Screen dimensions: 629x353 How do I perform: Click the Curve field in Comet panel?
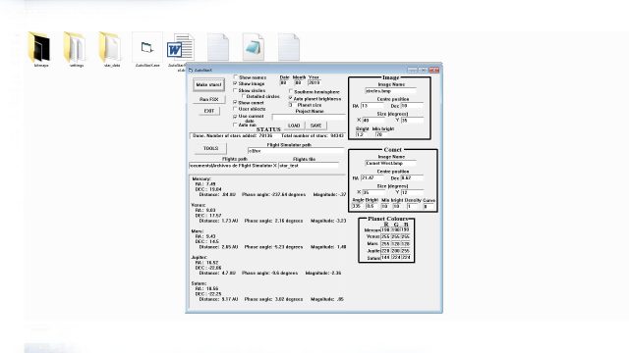click(429, 206)
